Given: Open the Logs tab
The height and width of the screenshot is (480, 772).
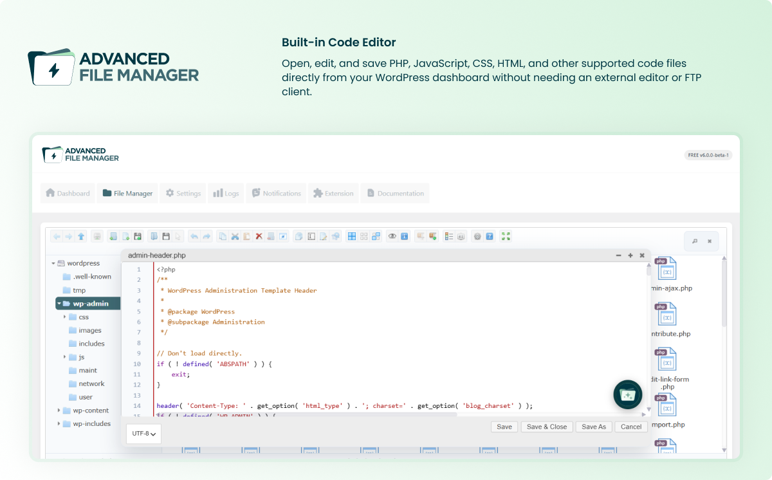Looking at the screenshot, I should click(x=226, y=193).
